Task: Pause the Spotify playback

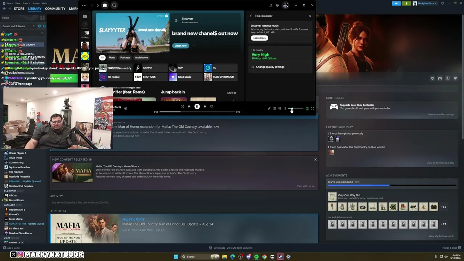Action: (x=197, y=107)
